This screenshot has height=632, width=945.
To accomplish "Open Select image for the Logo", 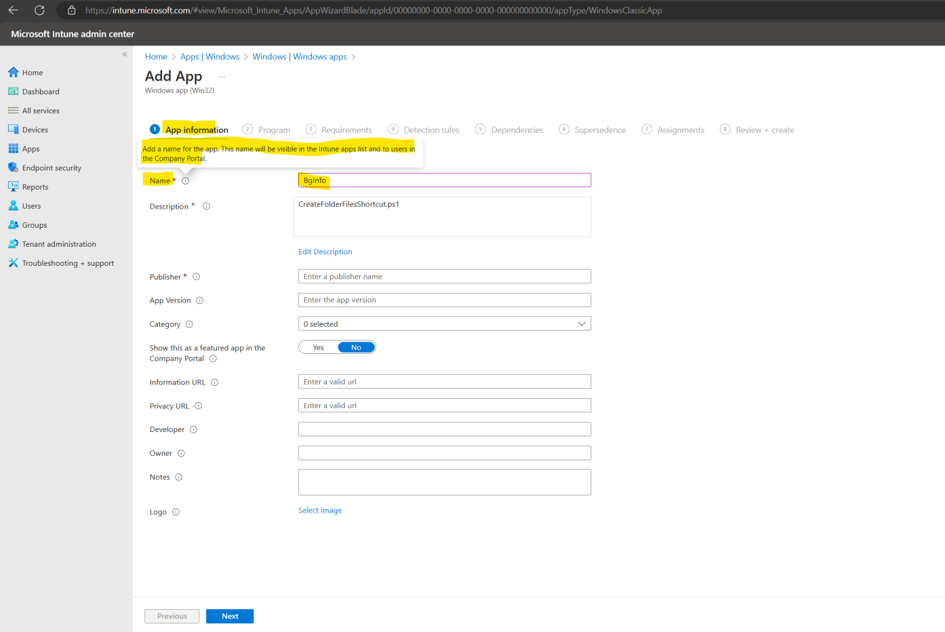I will coord(320,510).
